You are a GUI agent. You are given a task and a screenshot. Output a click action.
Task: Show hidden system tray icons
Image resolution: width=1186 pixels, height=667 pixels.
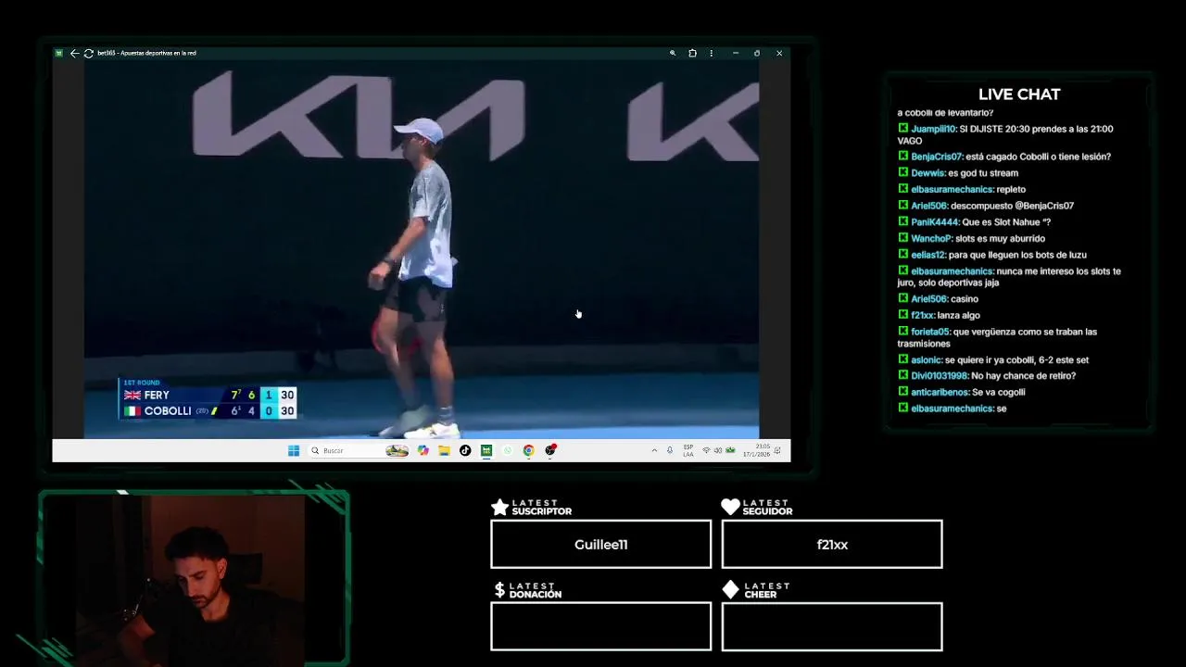point(654,450)
